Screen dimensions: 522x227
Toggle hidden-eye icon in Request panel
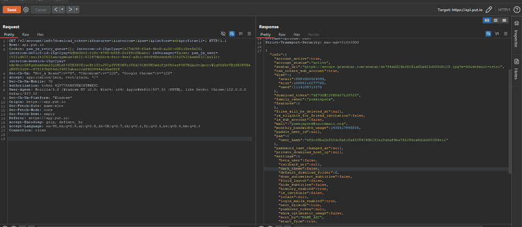tap(223, 34)
